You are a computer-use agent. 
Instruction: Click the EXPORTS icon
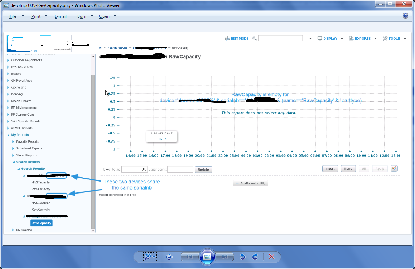(351, 38)
